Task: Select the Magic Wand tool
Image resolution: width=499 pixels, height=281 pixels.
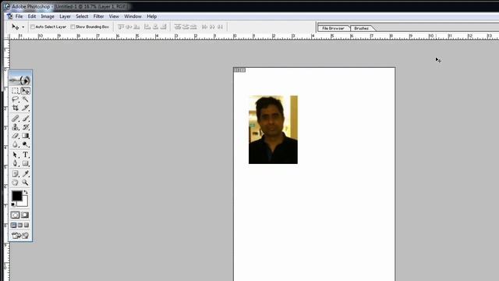Action: coord(25,99)
